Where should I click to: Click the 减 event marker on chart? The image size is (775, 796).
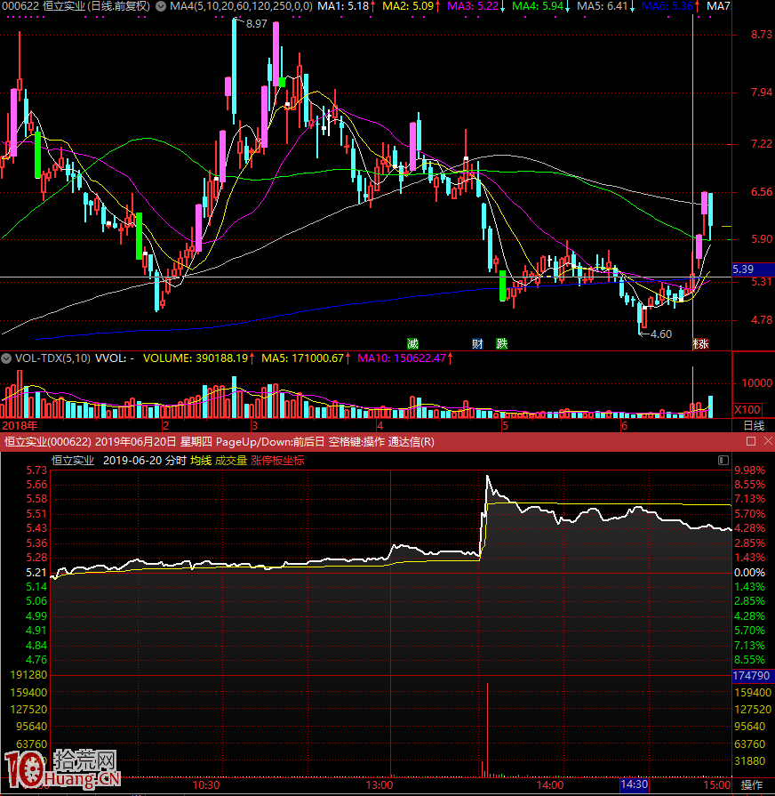pos(412,343)
